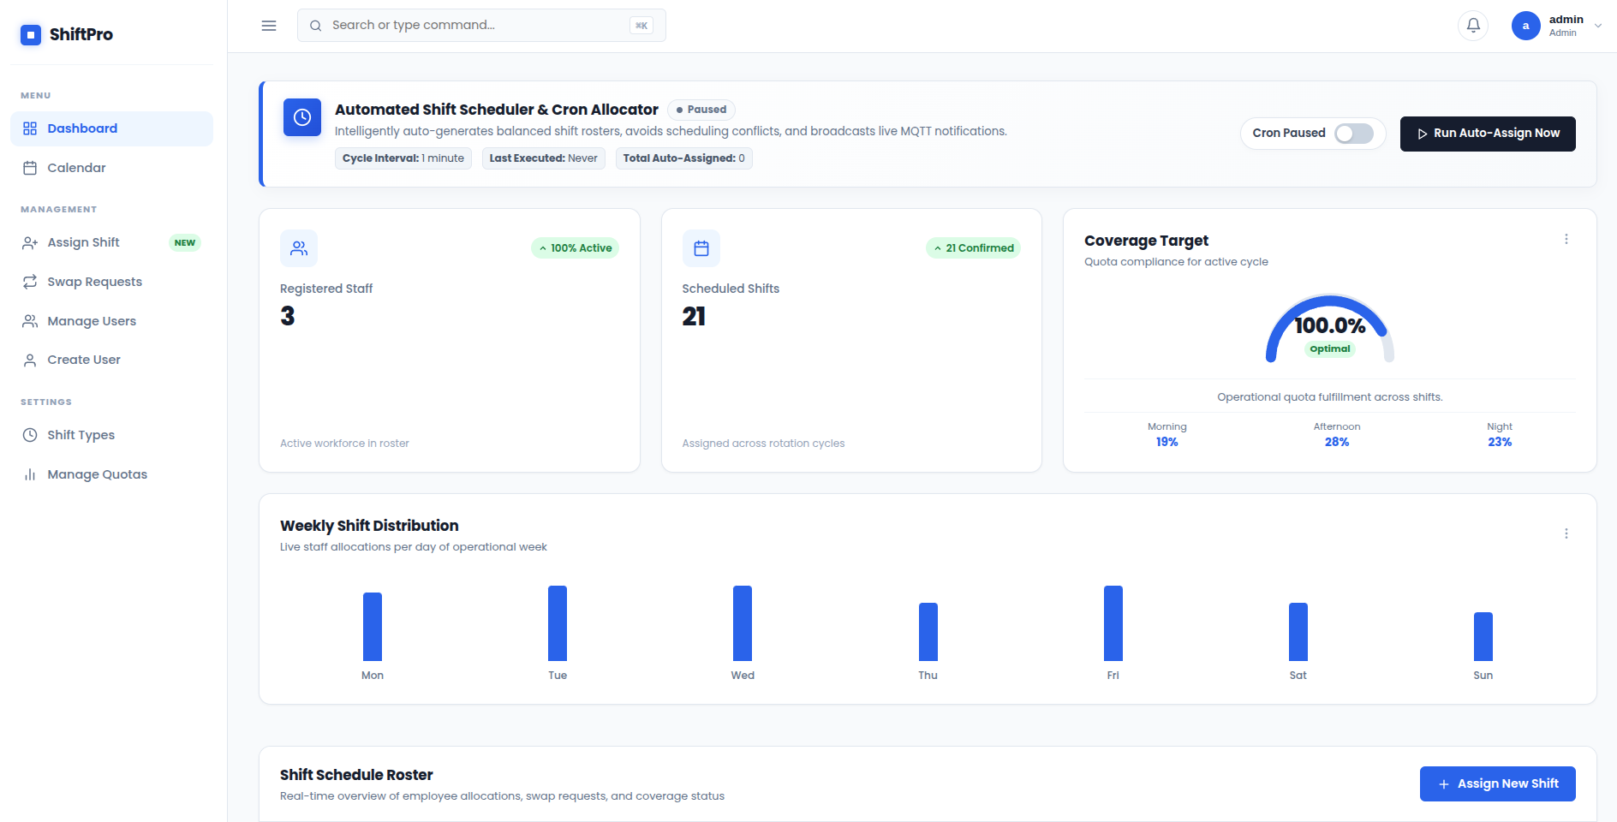Image resolution: width=1617 pixels, height=822 pixels.
Task: Click the Last Executed: Never chip
Action: [x=543, y=158]
